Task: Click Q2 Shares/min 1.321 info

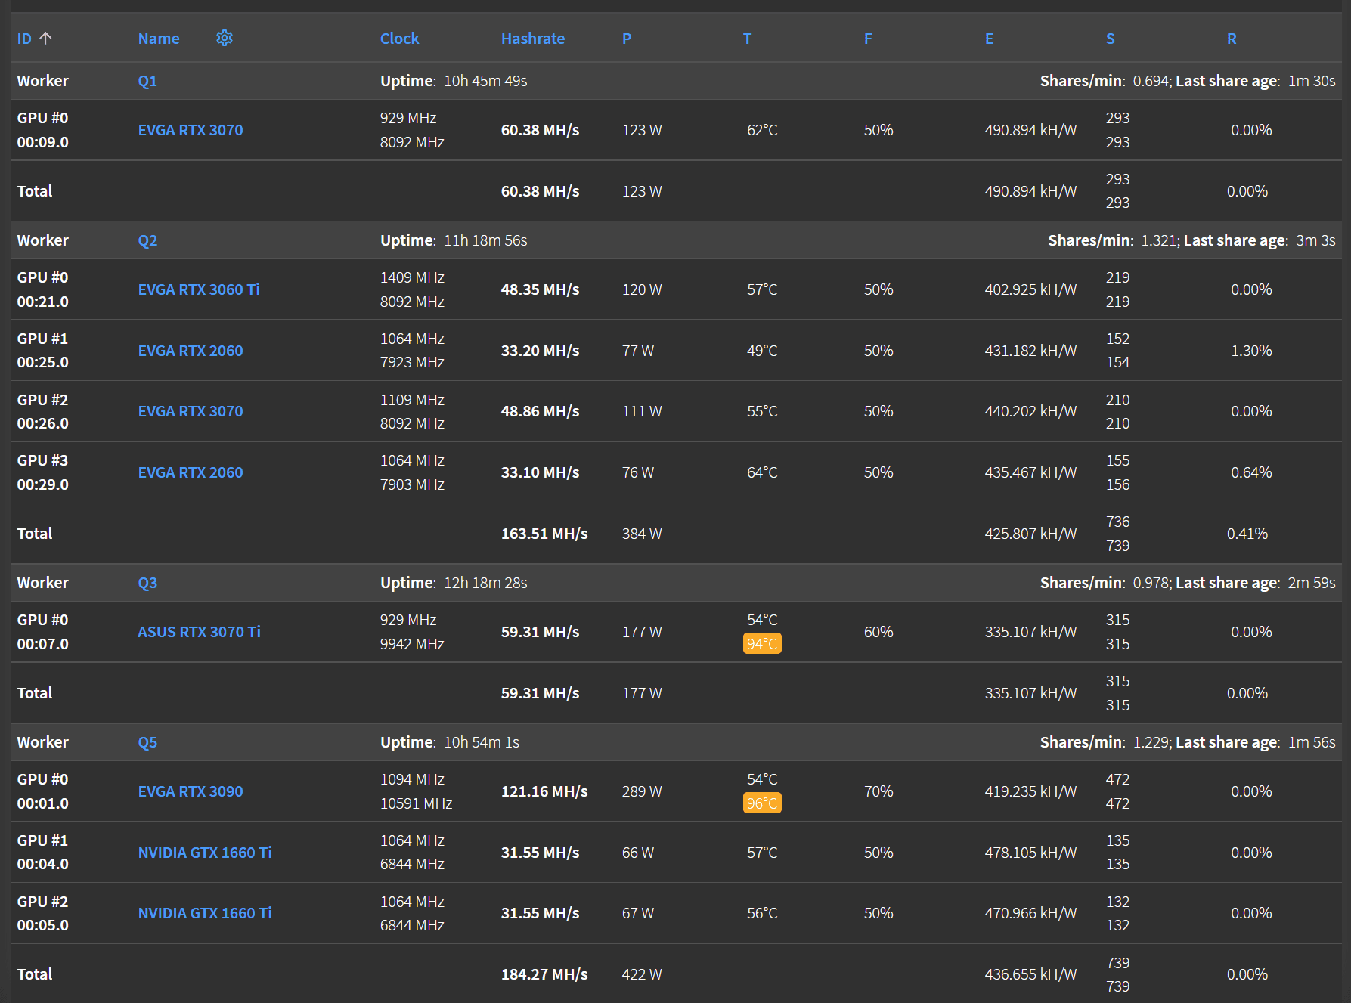Action: click(x=1114, y=240)
